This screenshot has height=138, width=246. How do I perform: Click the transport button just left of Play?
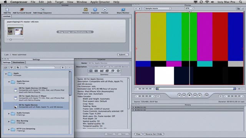(x=184, y=95)
